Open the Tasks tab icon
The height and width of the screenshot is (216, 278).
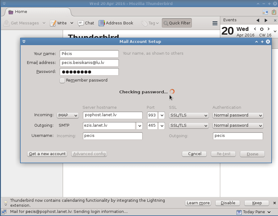tap(274, 12)
